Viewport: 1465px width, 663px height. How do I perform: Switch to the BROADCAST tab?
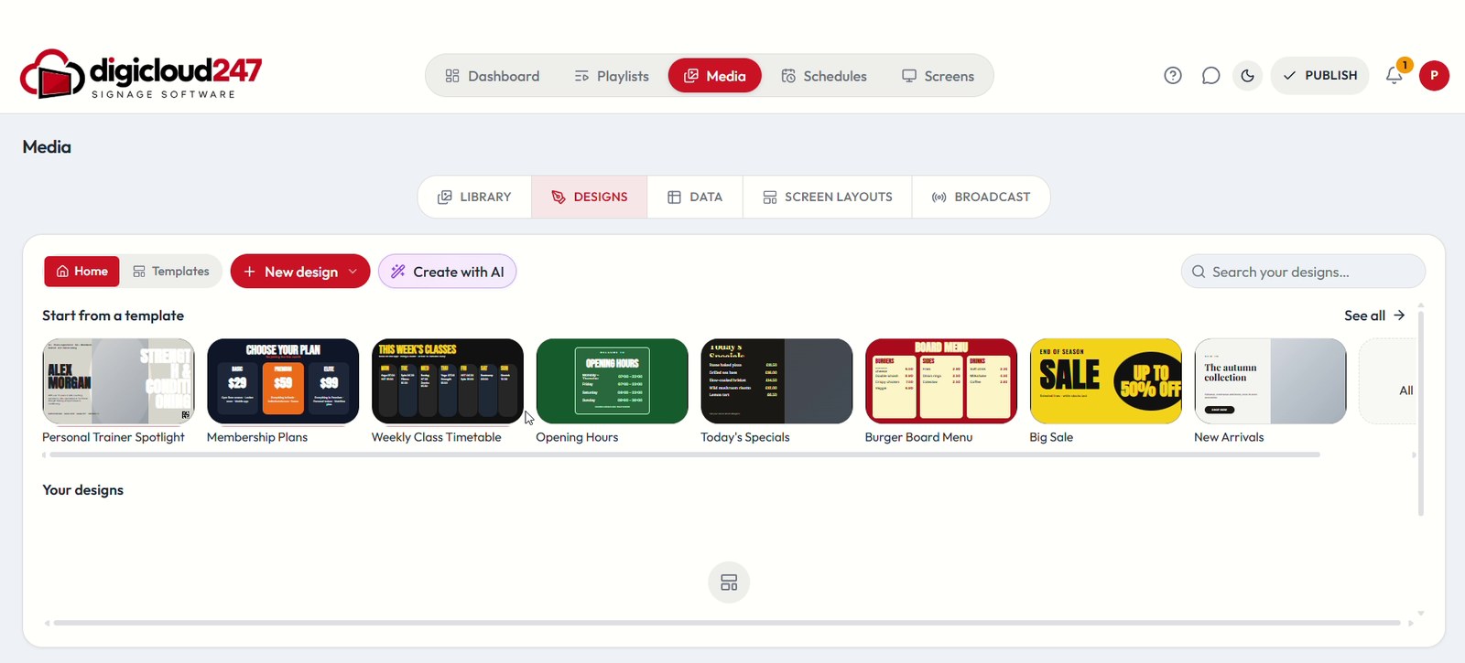click(x=981, y=197)
